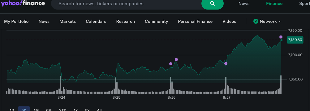Open the Markets menu
Screen dimensions: 310x111
pyautogui.click(x=68, y=21)
